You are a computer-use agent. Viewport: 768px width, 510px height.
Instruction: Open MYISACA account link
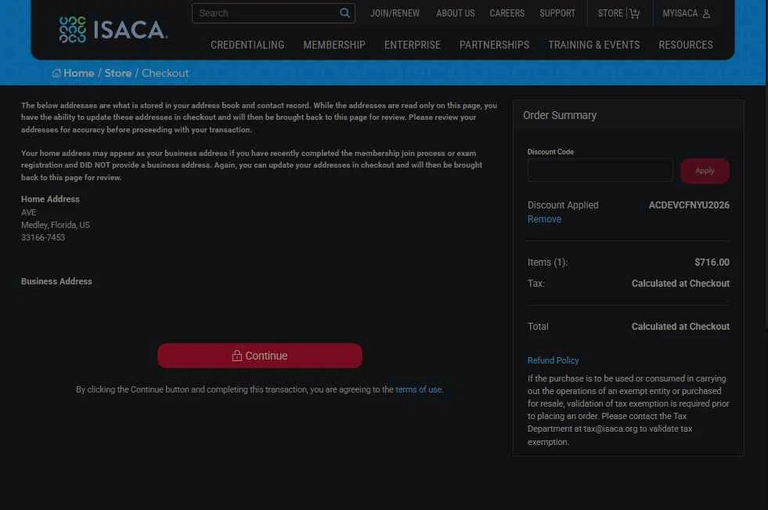680,13
